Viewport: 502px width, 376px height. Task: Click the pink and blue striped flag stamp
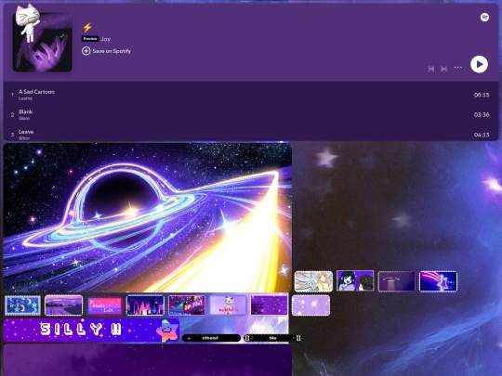pyautogui.click(x=105, y=305)
